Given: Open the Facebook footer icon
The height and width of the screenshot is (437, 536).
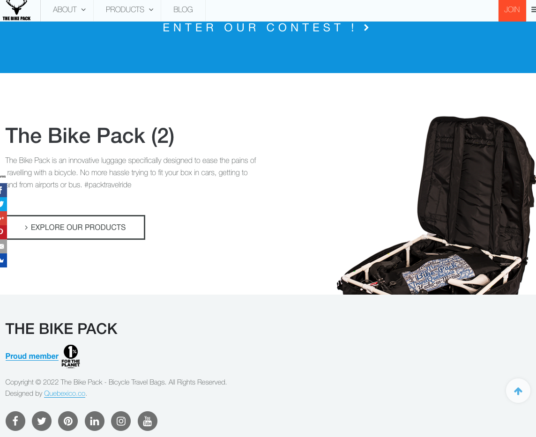Looking at the screenshot, I should (15, 421).
